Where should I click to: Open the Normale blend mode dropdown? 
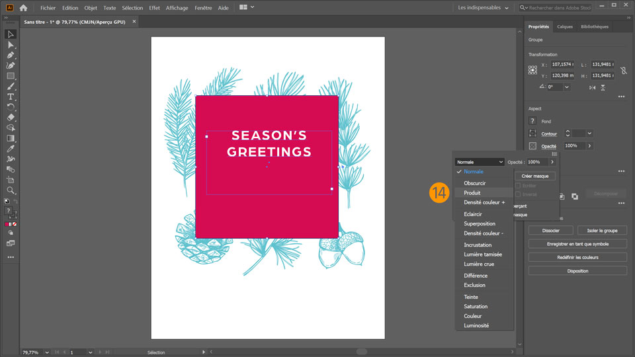pyautogui.click(x=480, y=162)
